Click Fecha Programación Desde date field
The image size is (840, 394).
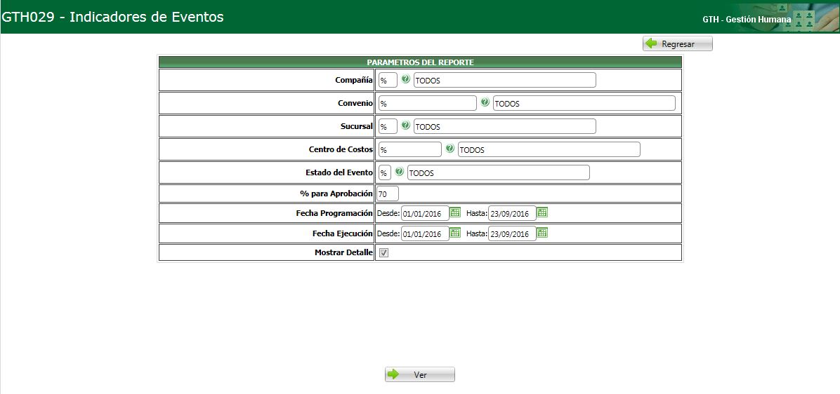pos(425,213)
